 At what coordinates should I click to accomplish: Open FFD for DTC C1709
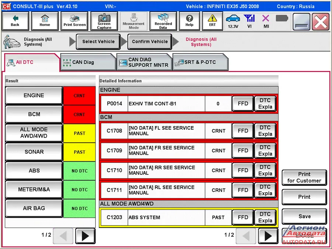click(243, 151)
